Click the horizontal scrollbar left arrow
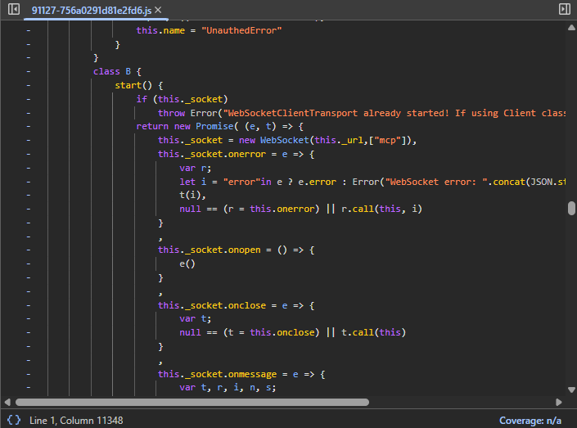The width and height of the screenshot is (577, 428). coord(7,402)
